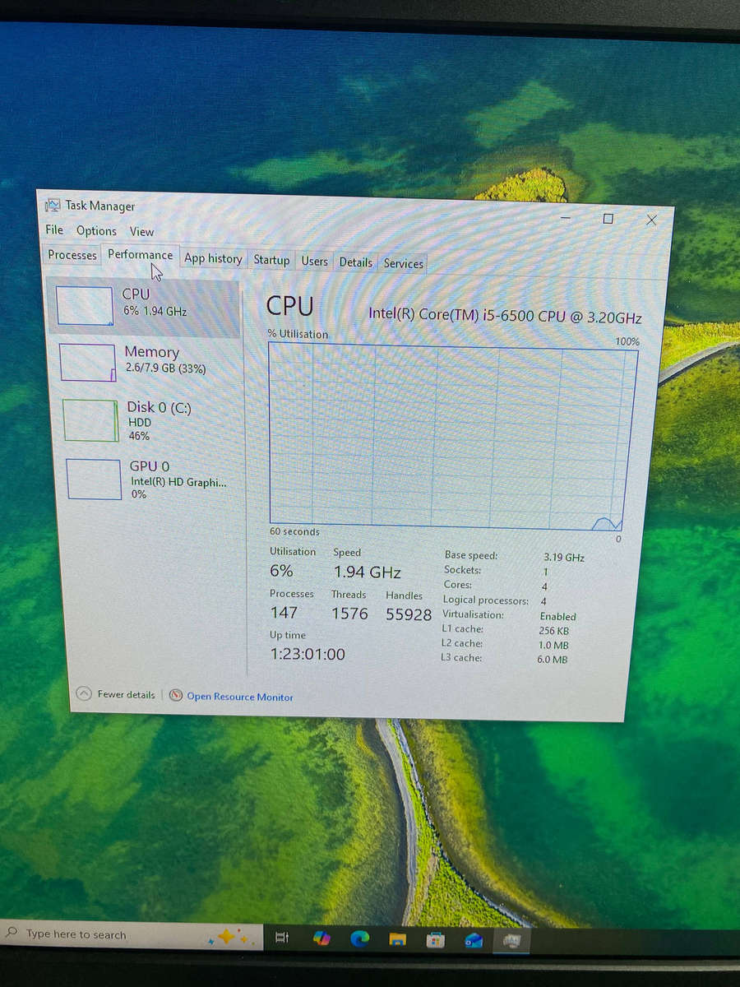Select the Performance tab

coord(141,255)
